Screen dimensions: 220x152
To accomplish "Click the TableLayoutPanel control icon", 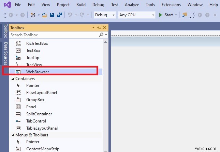I will 18,128.
